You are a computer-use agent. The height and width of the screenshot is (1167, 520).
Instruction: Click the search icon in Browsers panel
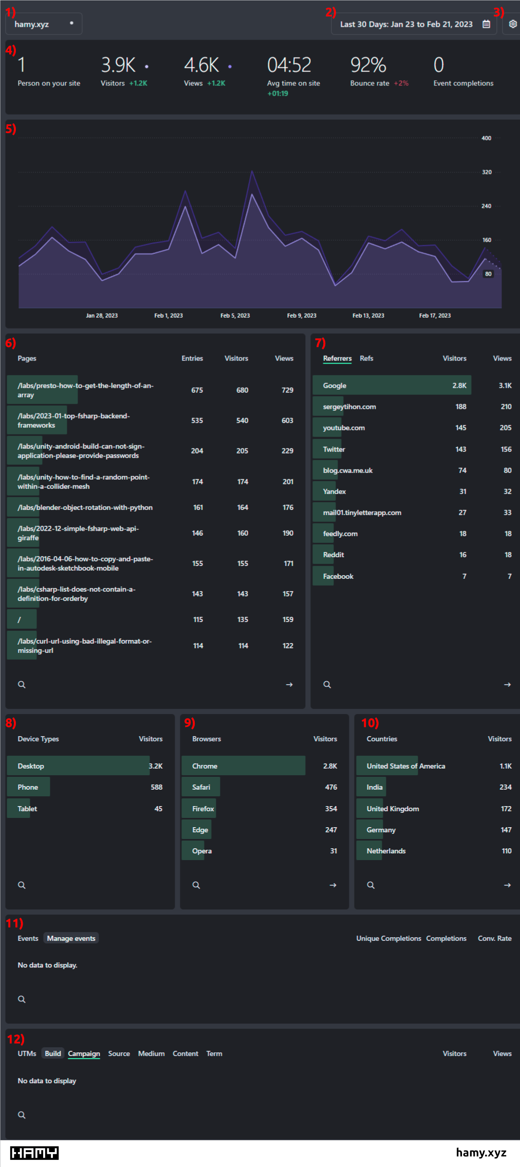[196, 885]
